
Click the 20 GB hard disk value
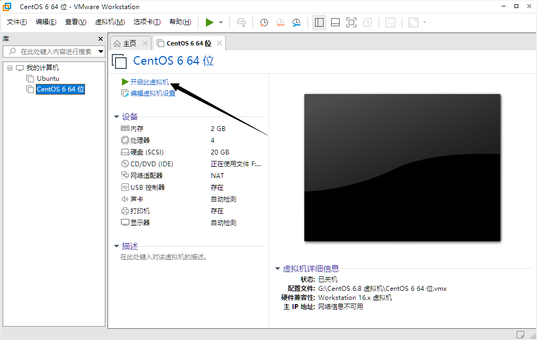220,152
